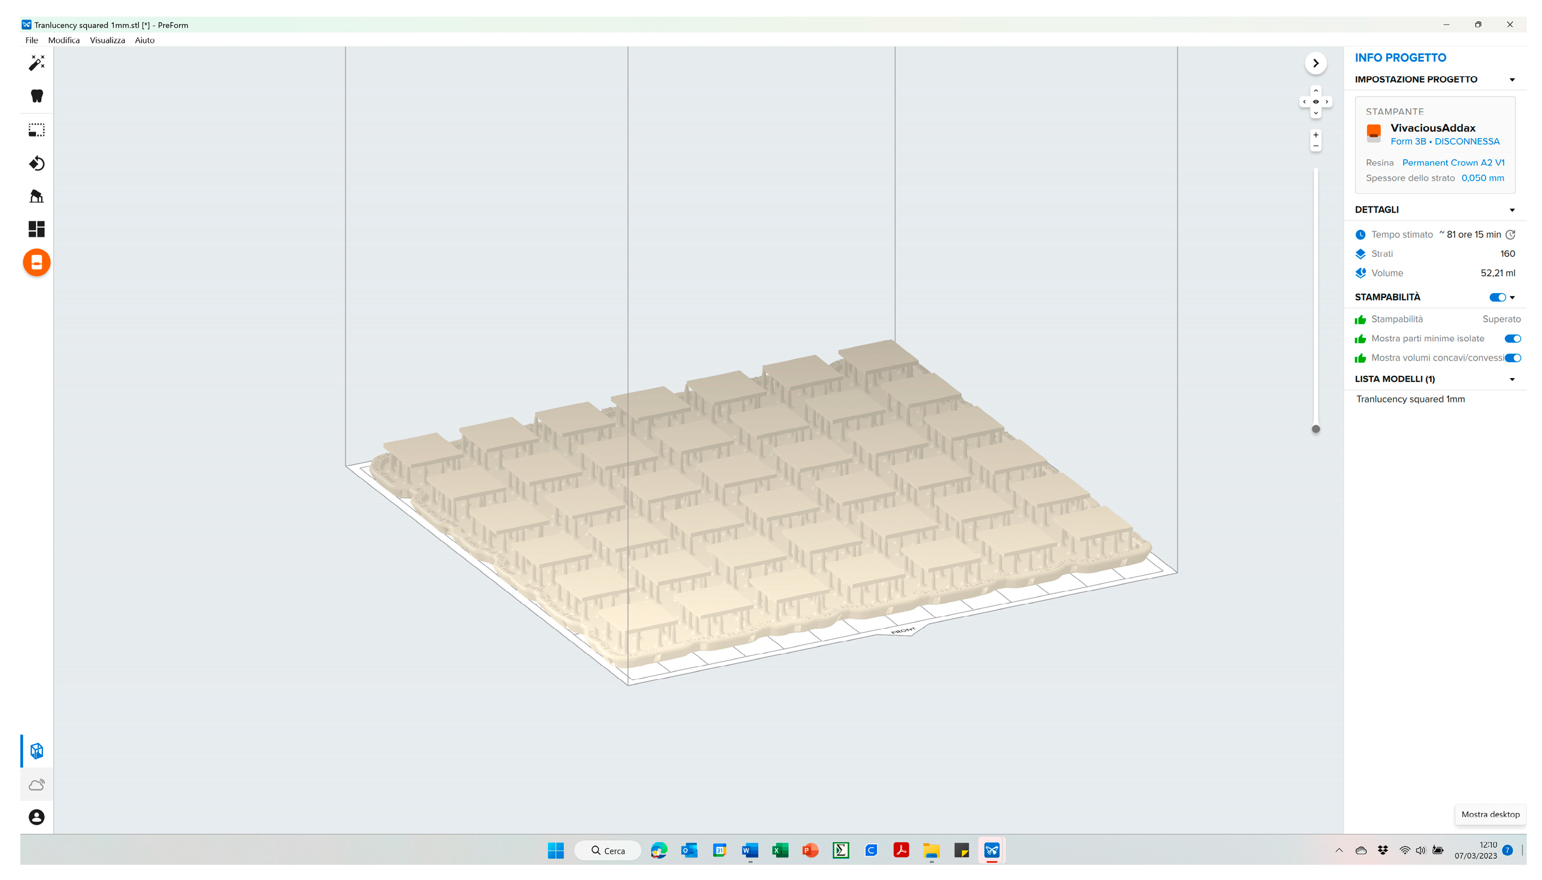Open the Modifica menu
The image size is (1542, 880).
click(63, 41)
